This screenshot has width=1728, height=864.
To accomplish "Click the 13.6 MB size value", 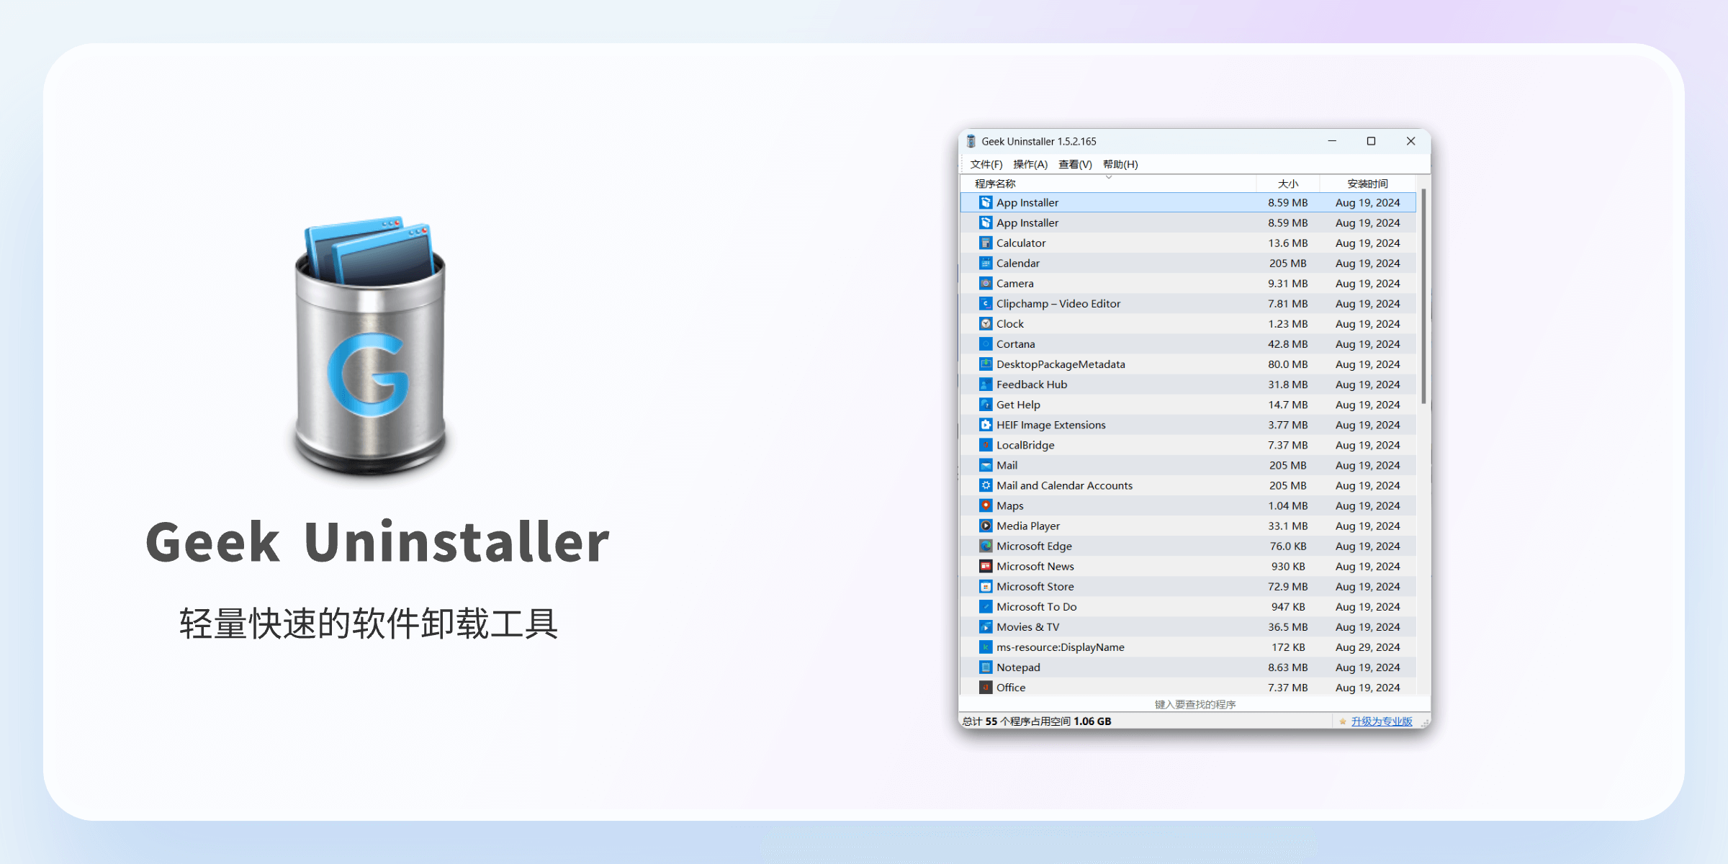I will (x=1288, y=243).
